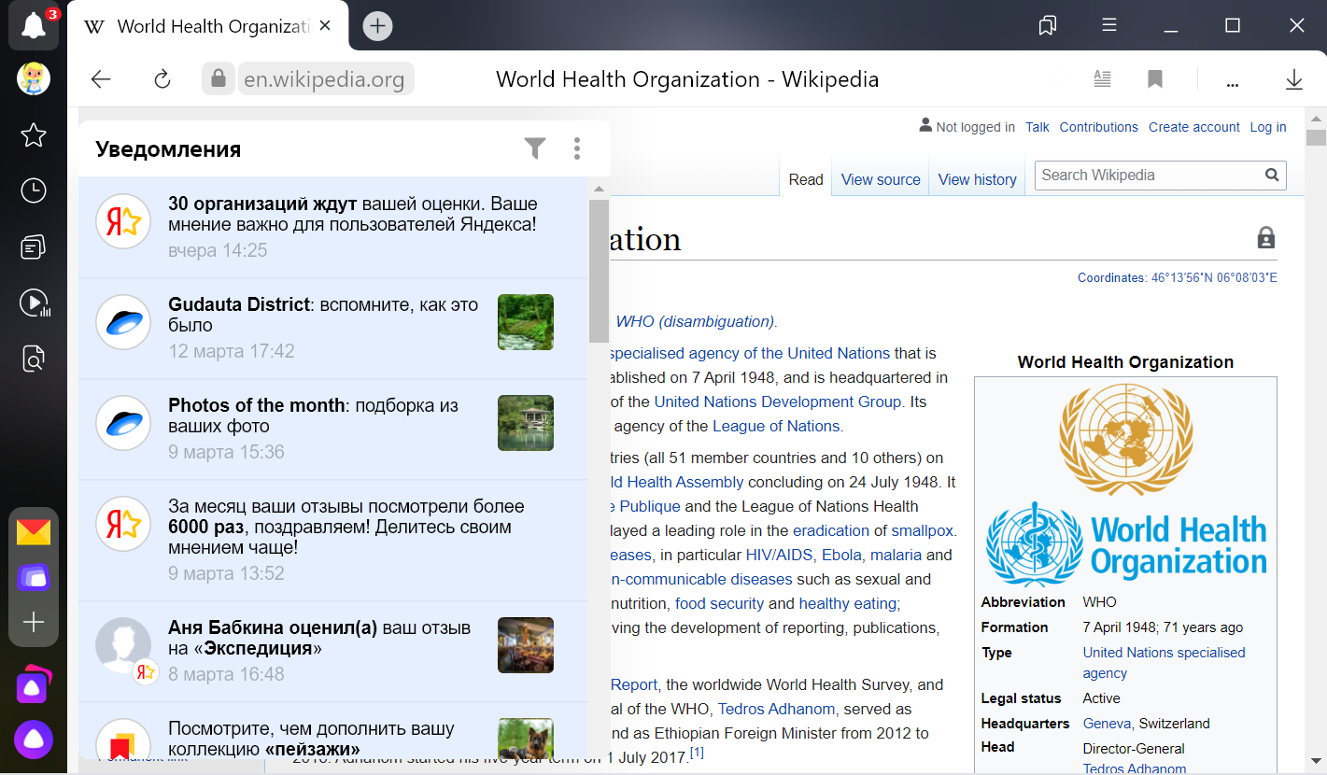Click the Log in link

pos(1268,127)
